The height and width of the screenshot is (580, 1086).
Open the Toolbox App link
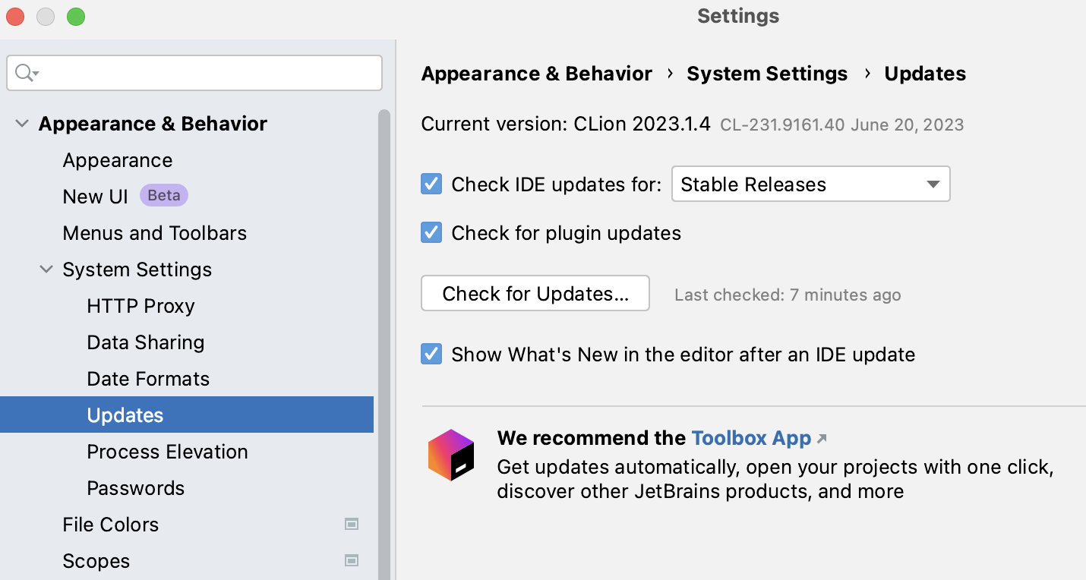click(751, 438)
